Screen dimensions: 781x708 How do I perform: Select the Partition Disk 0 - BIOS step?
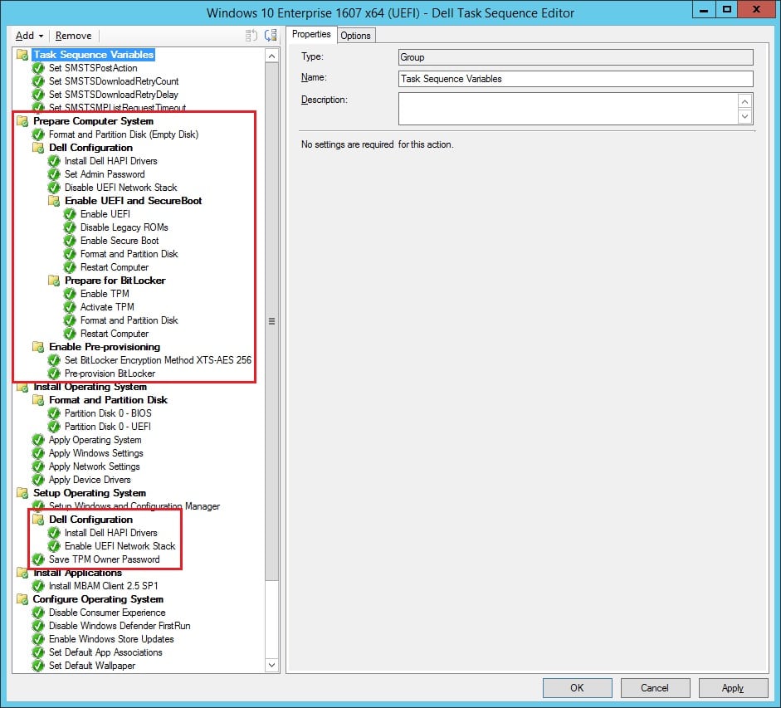click(108, 413)
